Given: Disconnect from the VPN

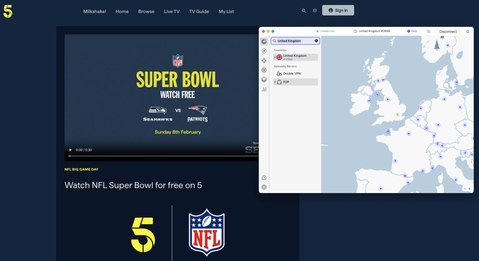Looking at the screenshot, I should click(448, 31).
